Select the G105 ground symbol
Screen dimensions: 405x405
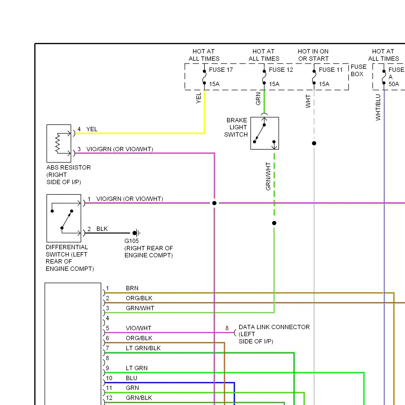136,233
